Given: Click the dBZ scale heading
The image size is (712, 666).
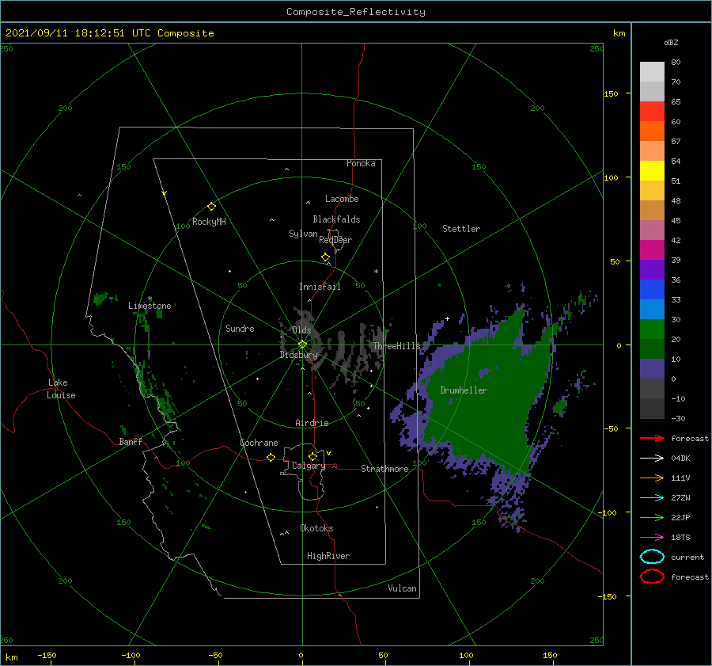Looking at the screenshot, I should (671, 43).
